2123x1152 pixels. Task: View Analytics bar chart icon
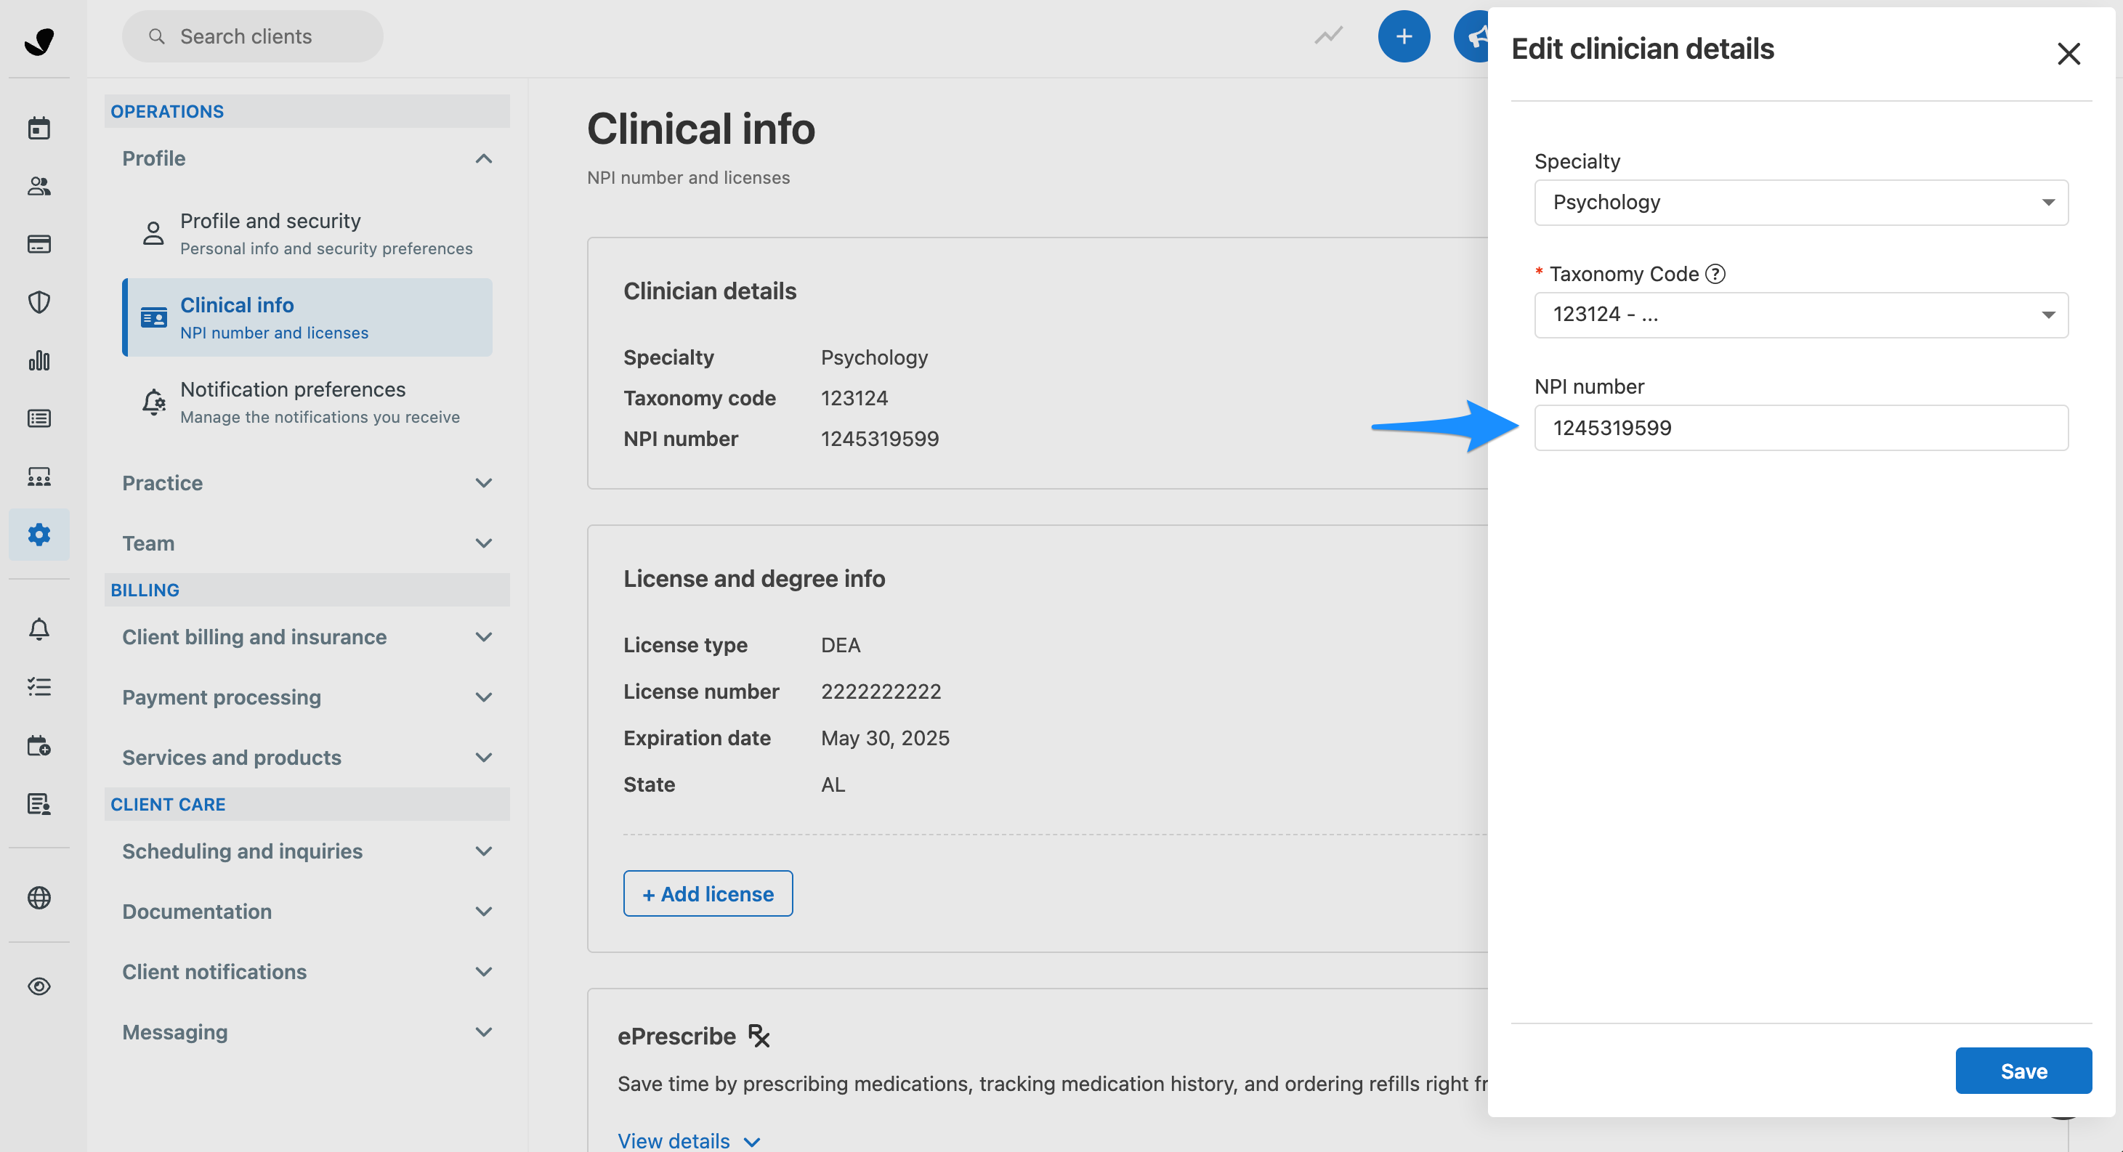pos(39,360)
